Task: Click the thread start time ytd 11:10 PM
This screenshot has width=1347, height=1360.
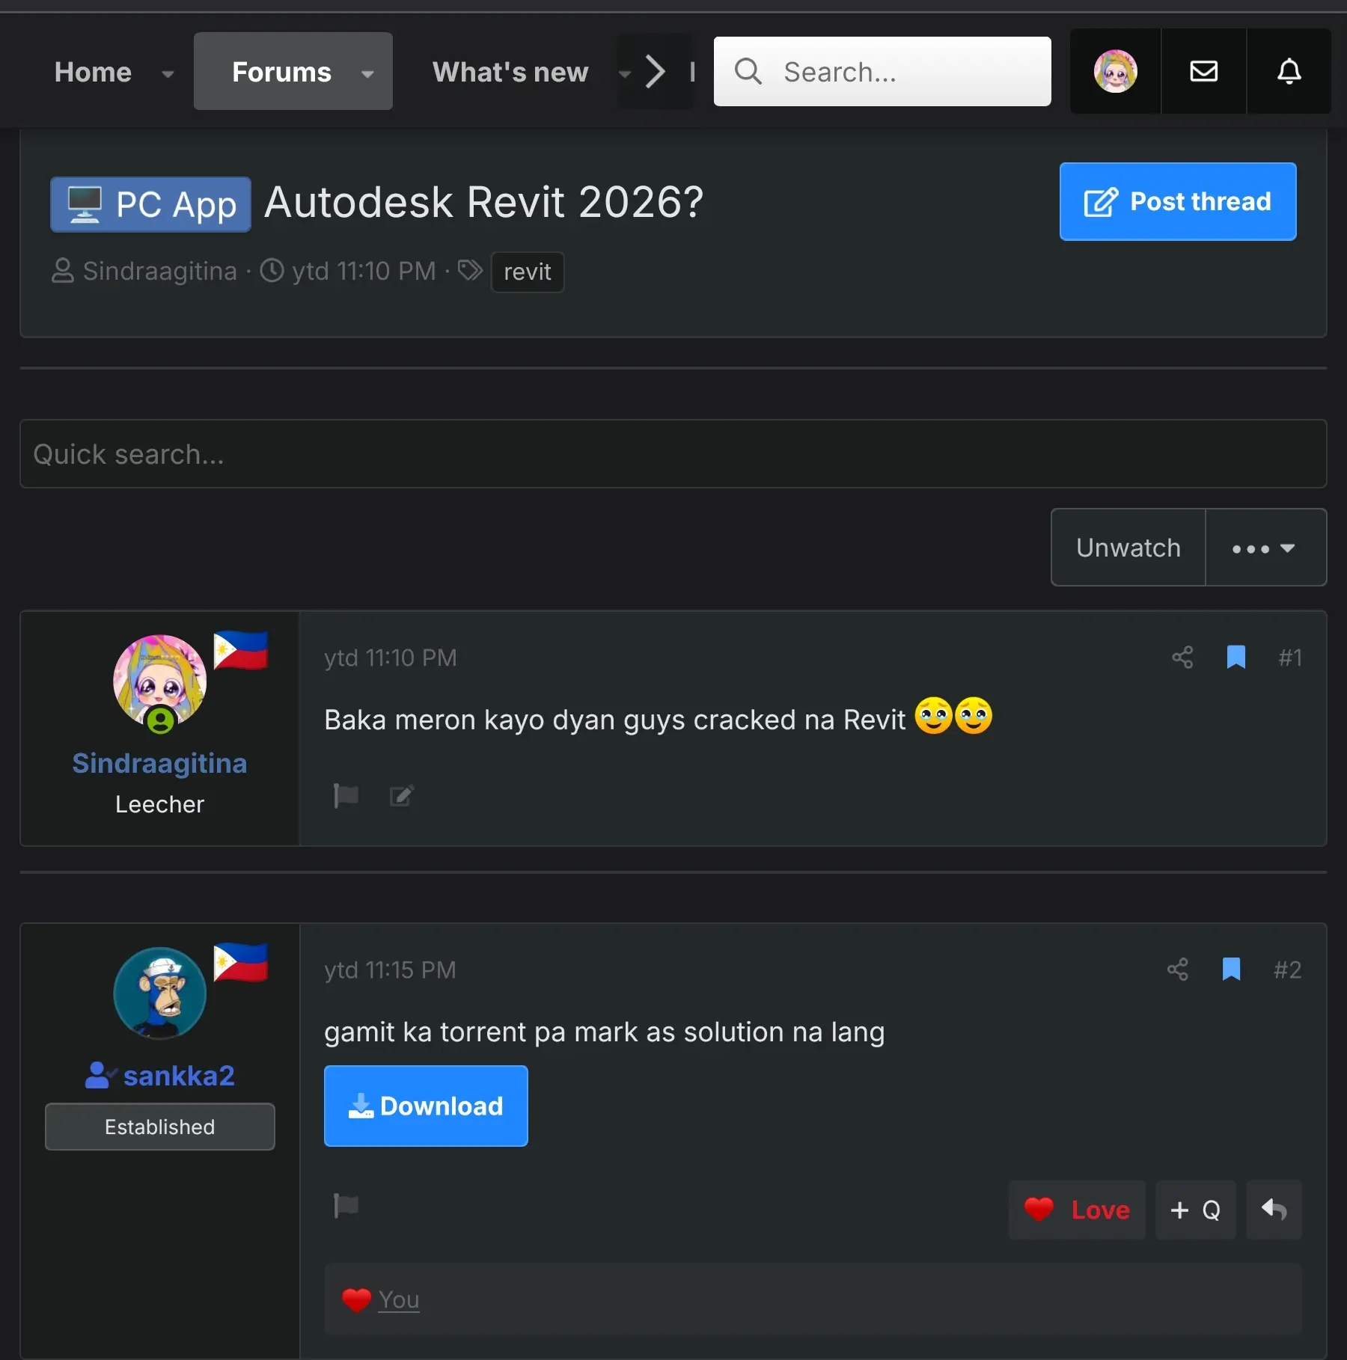Action: point(364,271)
